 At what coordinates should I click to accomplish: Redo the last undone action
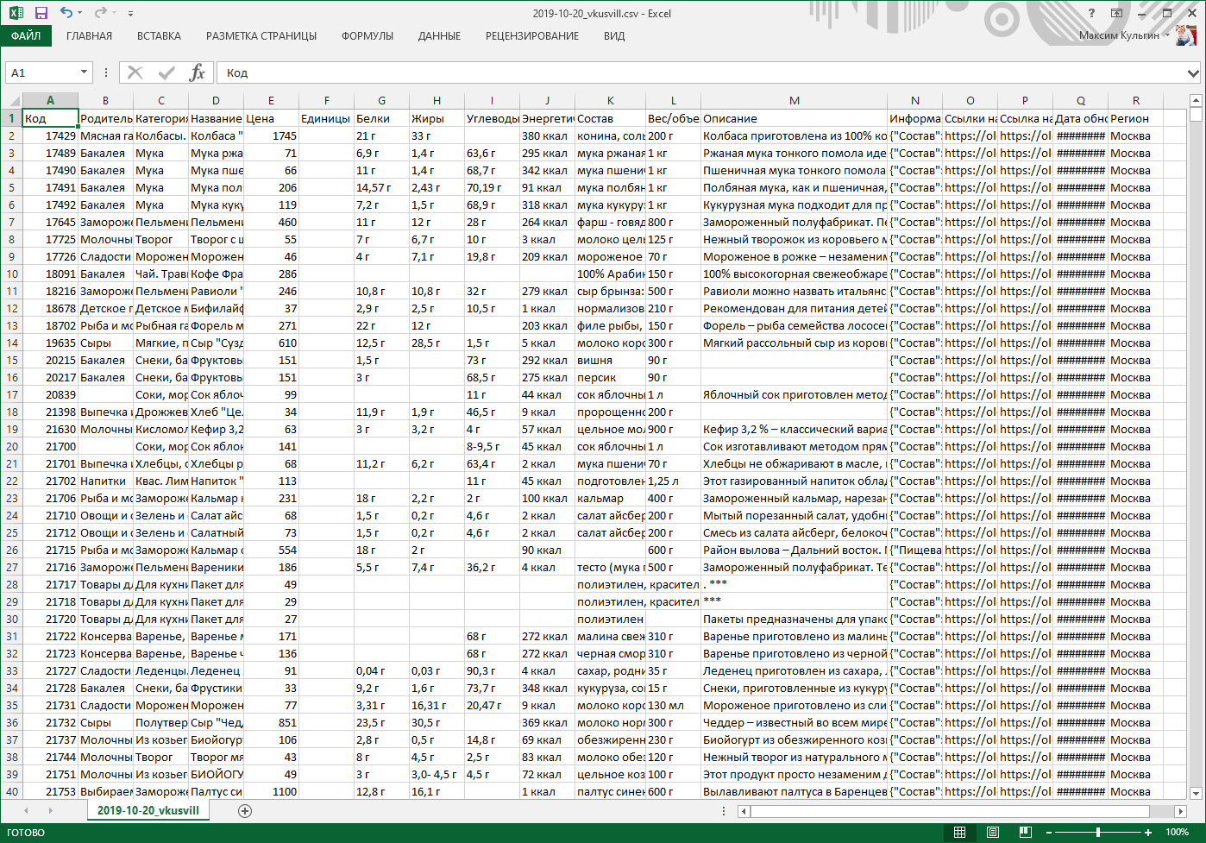100,13
